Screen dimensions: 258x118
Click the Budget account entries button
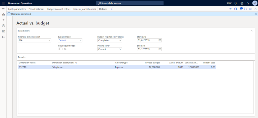(59, 9)
